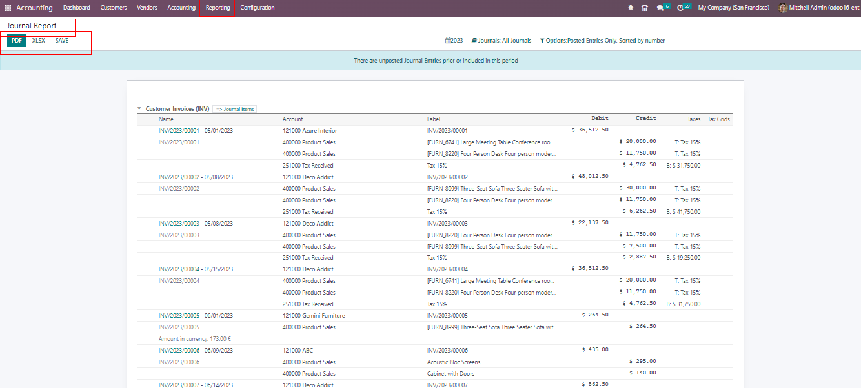Export the report as PDF
861x388 pixels.
17,41
